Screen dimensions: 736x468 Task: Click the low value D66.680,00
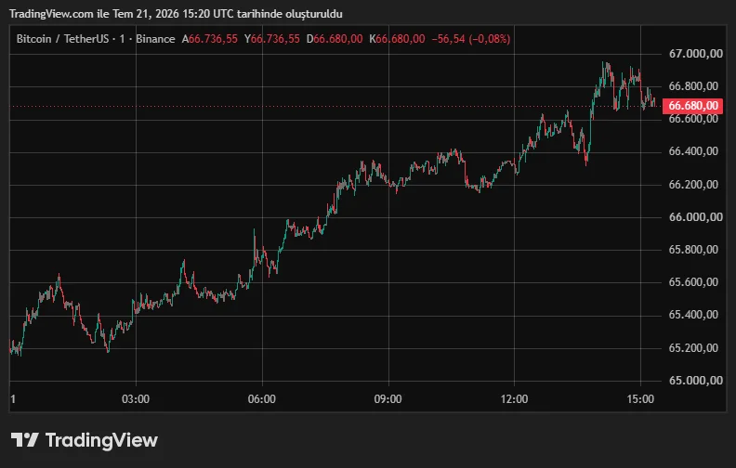point(335,39)
